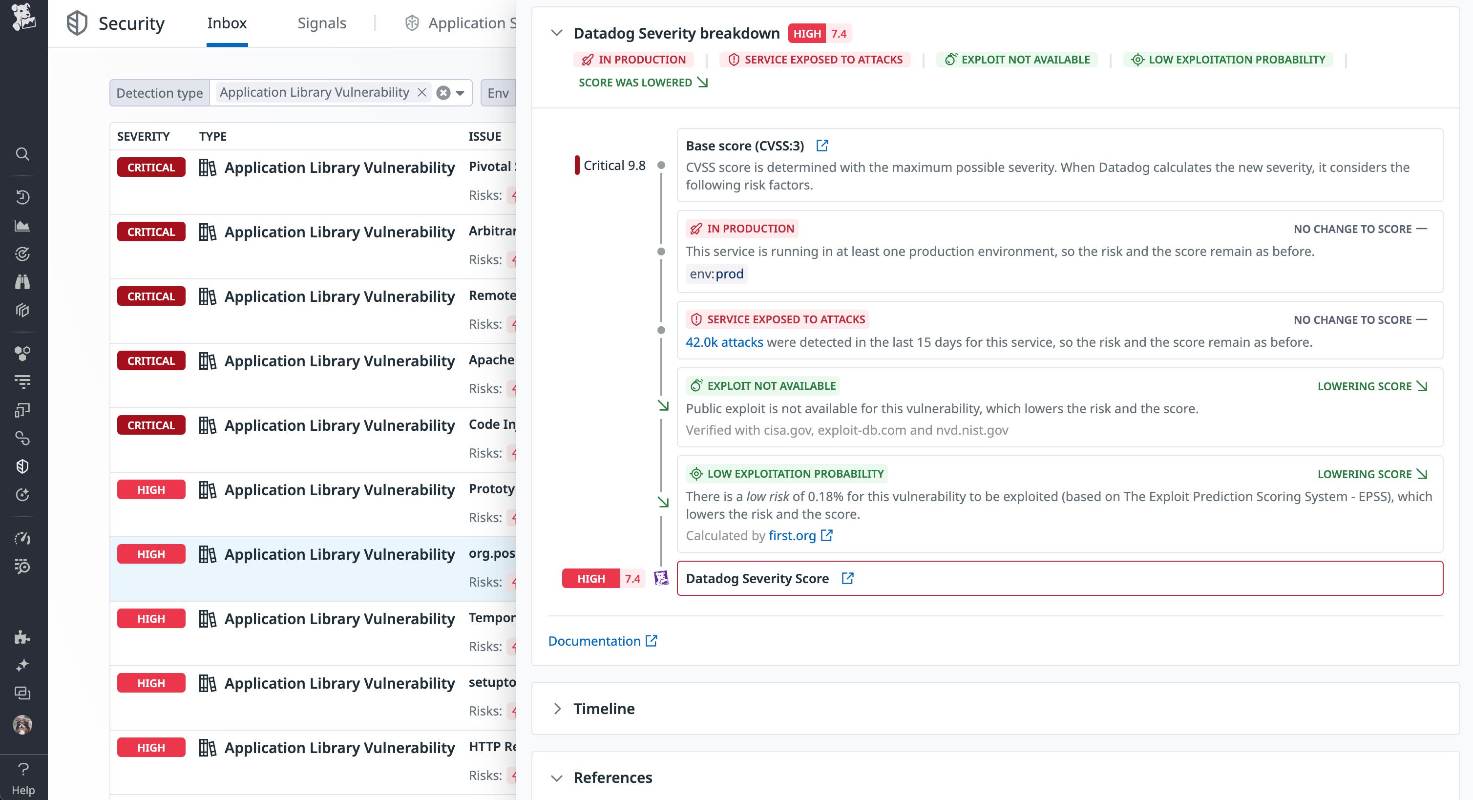Switch to the Inbox tab
The height and width of the screenshot is (800, 1473).
(227, 23)
